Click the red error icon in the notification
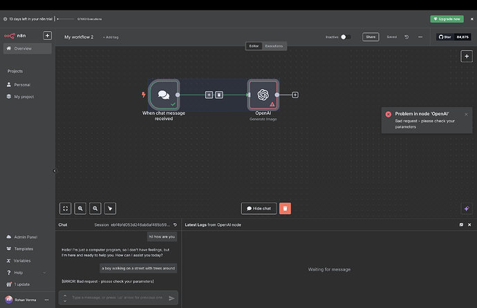 click(389, 114)
